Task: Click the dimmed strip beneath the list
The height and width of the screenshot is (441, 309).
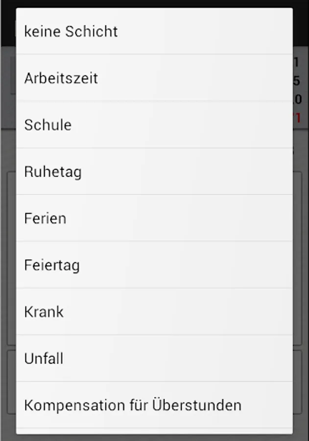Action: 154,438
